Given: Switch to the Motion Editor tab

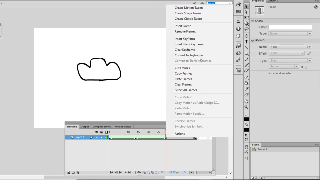Looking at the screenshot, I should pyautogui.click(x=123, y=126).
